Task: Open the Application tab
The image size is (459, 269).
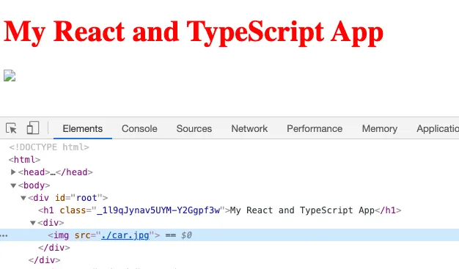Action: pos(438,128)
